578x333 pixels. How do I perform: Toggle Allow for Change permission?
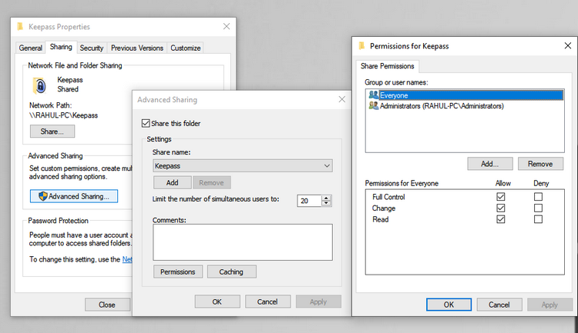(501, 208)
